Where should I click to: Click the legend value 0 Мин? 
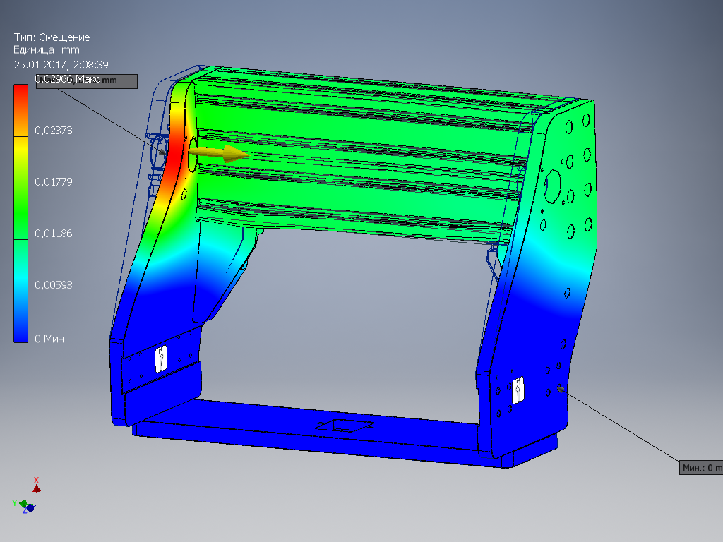click(49, 339)
